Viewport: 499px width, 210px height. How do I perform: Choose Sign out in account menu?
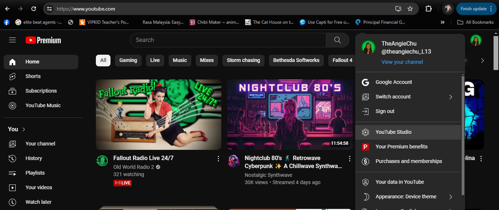tap(408, 112)
